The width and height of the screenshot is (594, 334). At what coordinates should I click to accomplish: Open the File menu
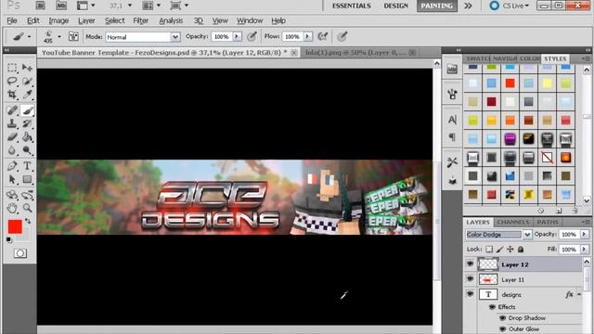12,20
